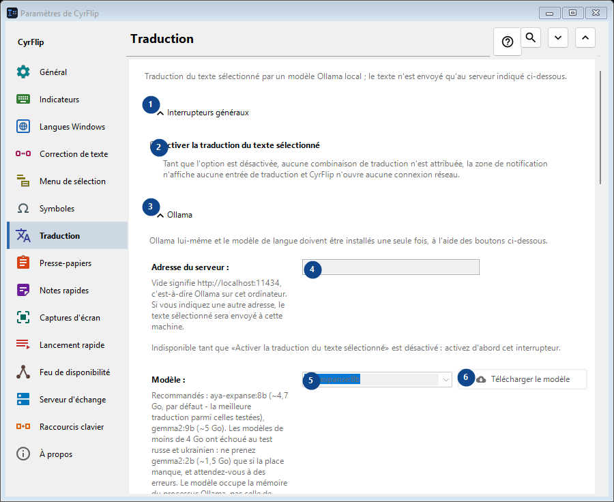Click the Télécharger le modèle button
The height and width of the screenshot is (502, 614).
[523, 379]
